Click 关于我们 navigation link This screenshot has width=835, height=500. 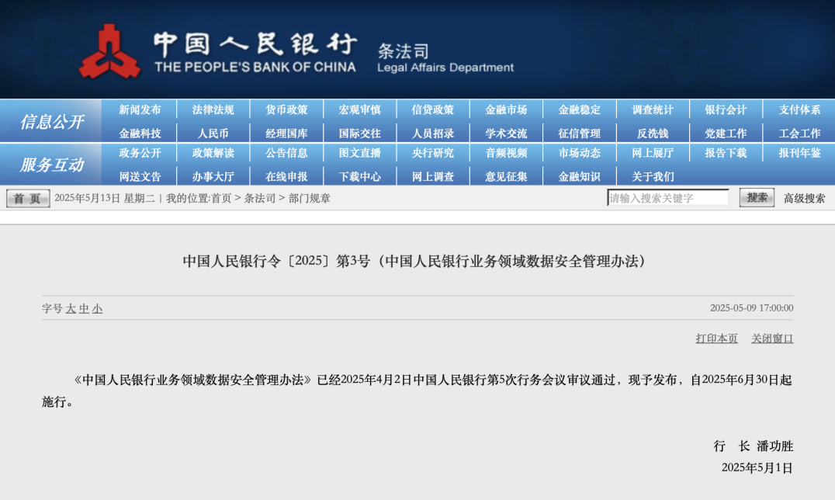[x=652, y=176]
